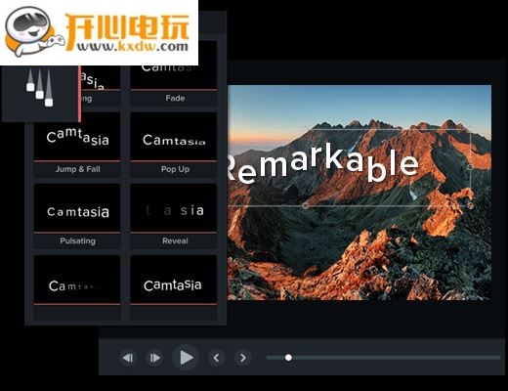
Task: Click the bottom-center handle of the text box
Action: pos(305,205)
